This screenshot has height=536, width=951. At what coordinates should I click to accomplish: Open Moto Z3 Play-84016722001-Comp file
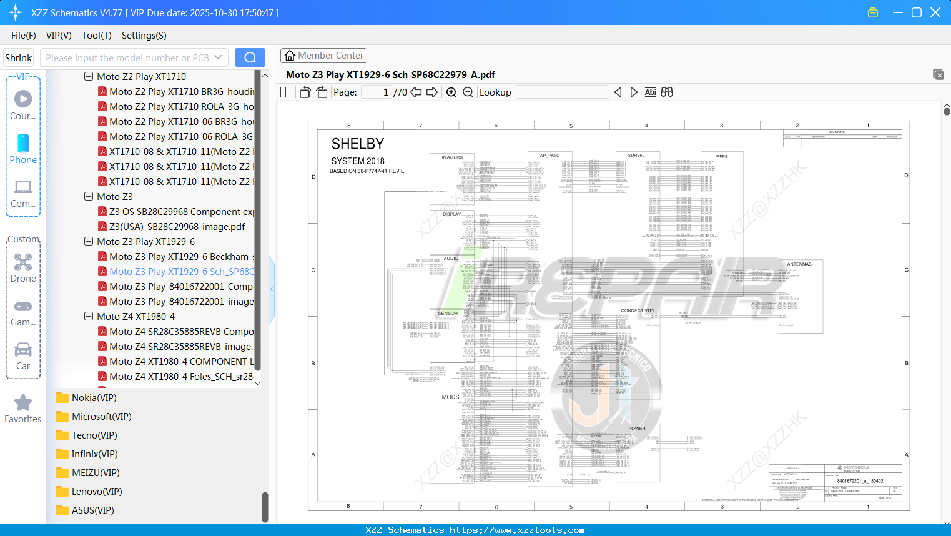click(x=175, y=286)
